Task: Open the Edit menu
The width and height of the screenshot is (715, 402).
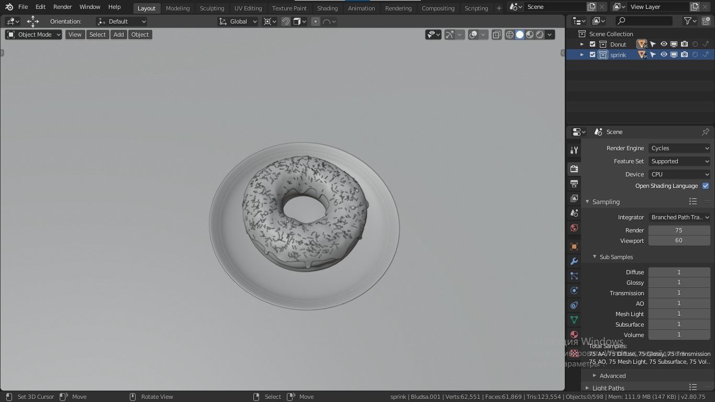Action: click(x=40, y=7)
